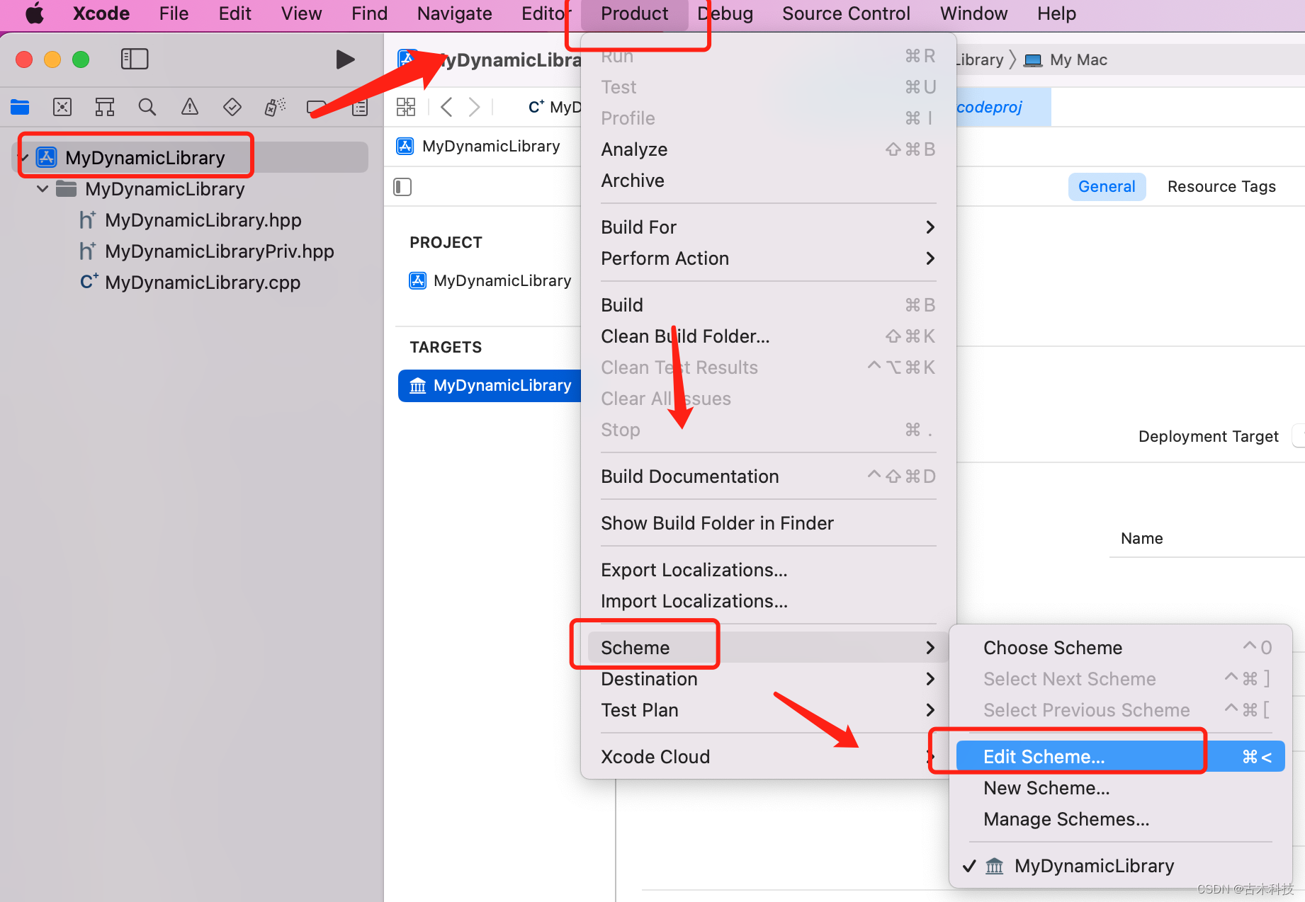
Task: Open the Find navigator magnifier
Action: [x=147, y=107]
